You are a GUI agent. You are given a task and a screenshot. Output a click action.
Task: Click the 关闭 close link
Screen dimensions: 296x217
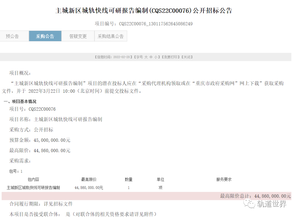186,57
